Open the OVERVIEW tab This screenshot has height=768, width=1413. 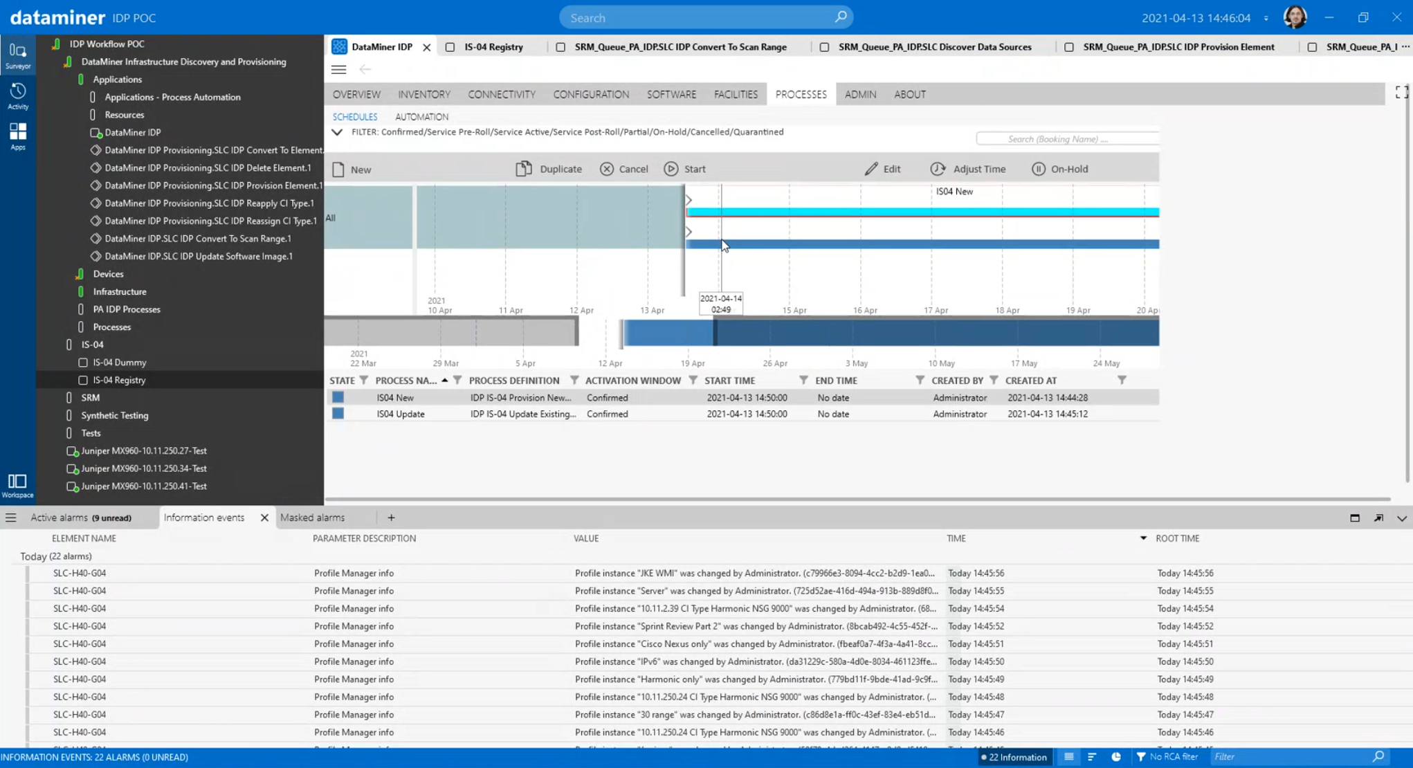click(x=356, y=94)
